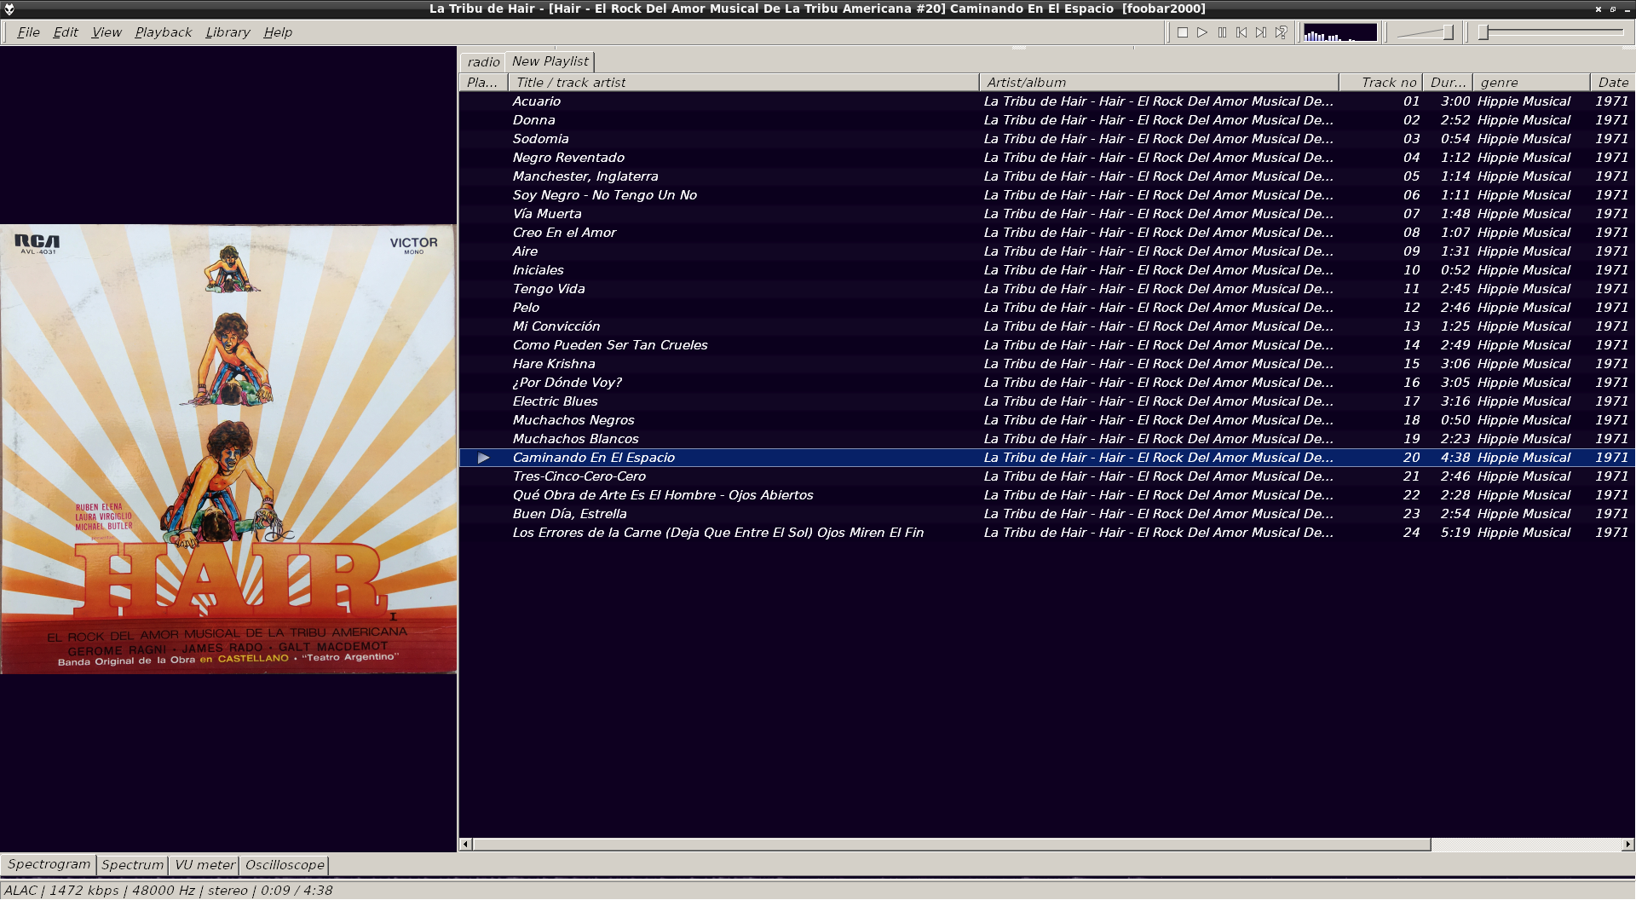Open the Playback menu
This screenshot has width=1636, height=900.
click(163, 32)
